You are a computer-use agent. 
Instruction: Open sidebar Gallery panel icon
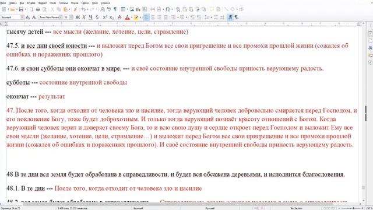pyautogui.click(x=370, y=55)
